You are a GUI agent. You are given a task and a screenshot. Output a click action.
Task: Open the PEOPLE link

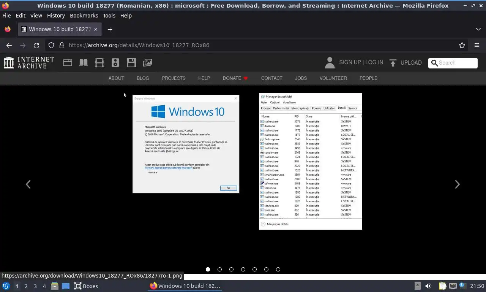[x=368, y=78]
